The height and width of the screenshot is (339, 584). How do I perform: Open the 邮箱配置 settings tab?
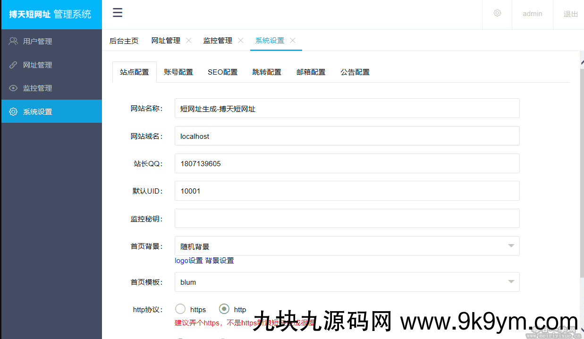[x=311, y=72]
